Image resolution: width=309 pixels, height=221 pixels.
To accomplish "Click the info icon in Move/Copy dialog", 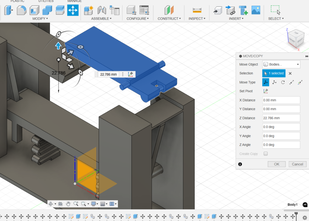I will point(240,164).
